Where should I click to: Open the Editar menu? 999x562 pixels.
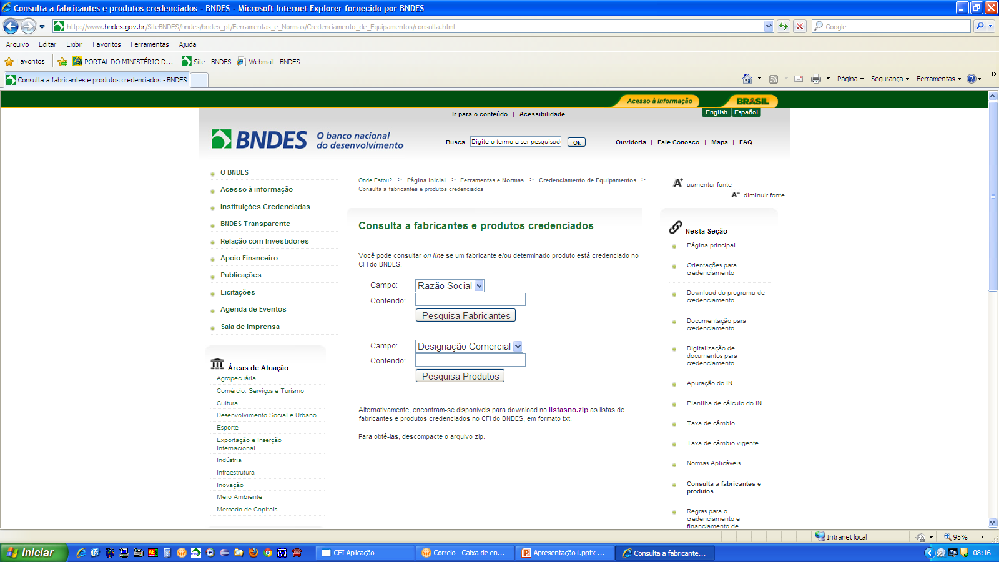click(47, 44)
